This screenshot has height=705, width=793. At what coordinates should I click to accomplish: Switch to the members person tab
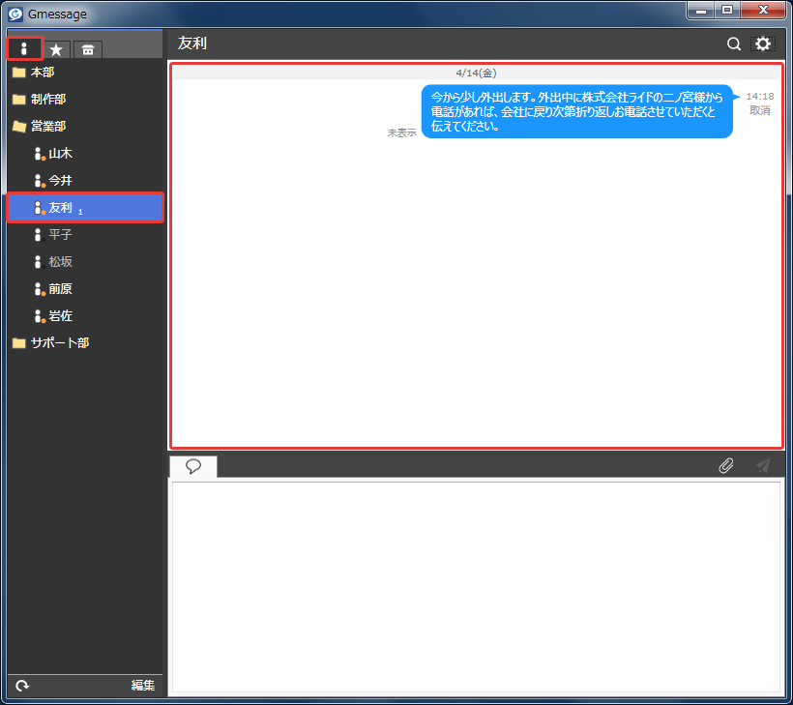click(24, 48)
